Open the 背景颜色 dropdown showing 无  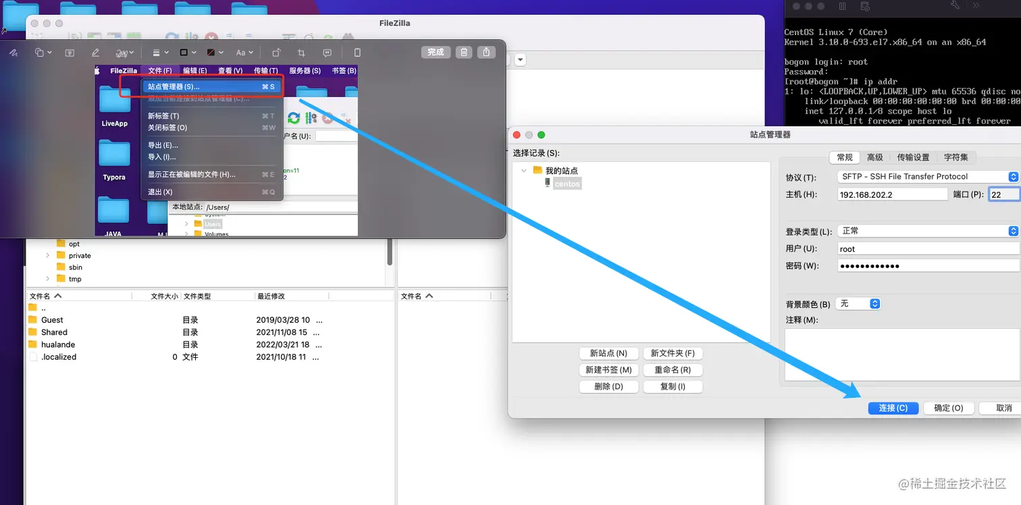[858, 304]
